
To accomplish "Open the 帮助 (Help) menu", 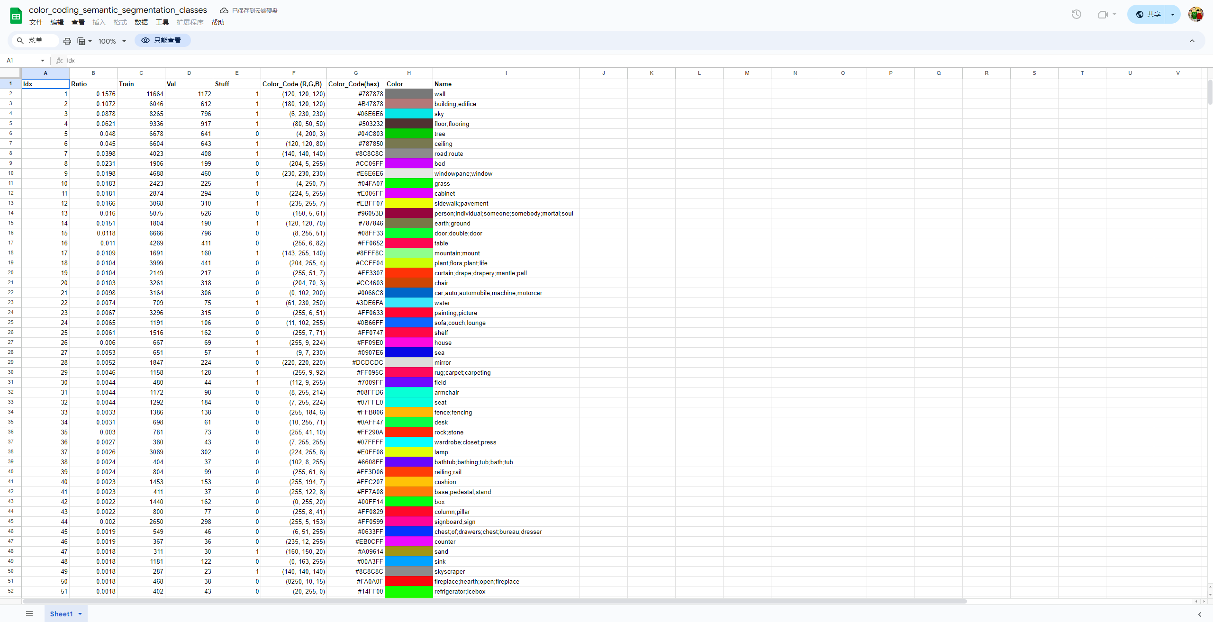I will pos(218,22).
